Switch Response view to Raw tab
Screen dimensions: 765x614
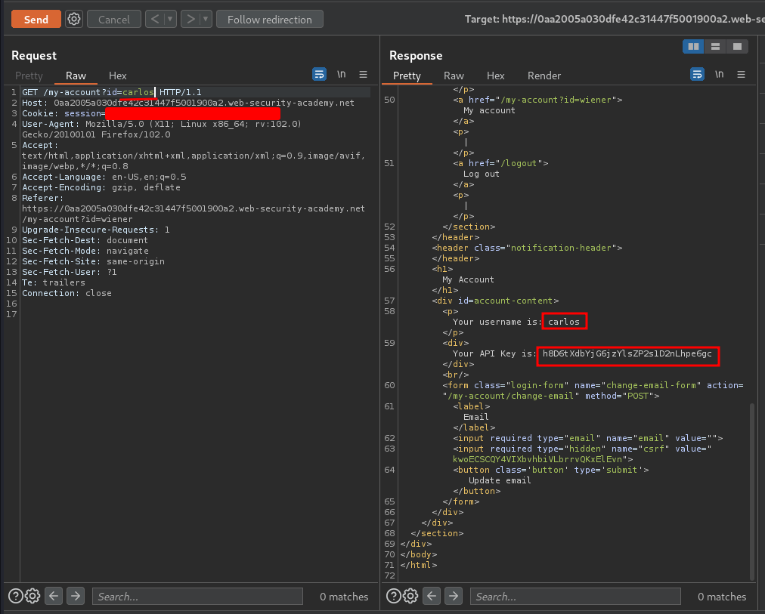(454, 76)
